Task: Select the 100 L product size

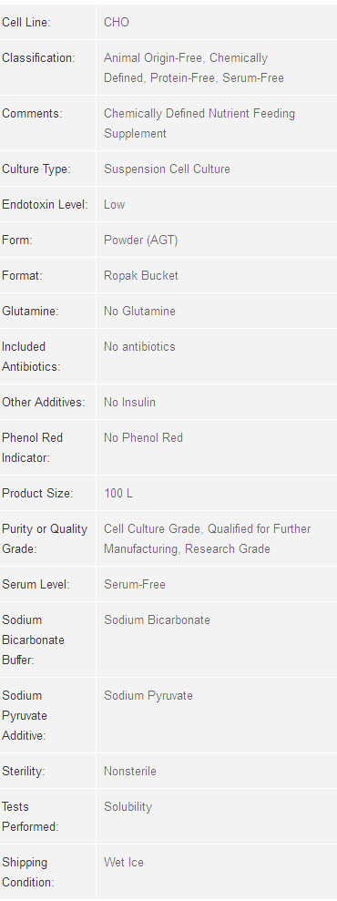Action: click(x=118, y=494)
